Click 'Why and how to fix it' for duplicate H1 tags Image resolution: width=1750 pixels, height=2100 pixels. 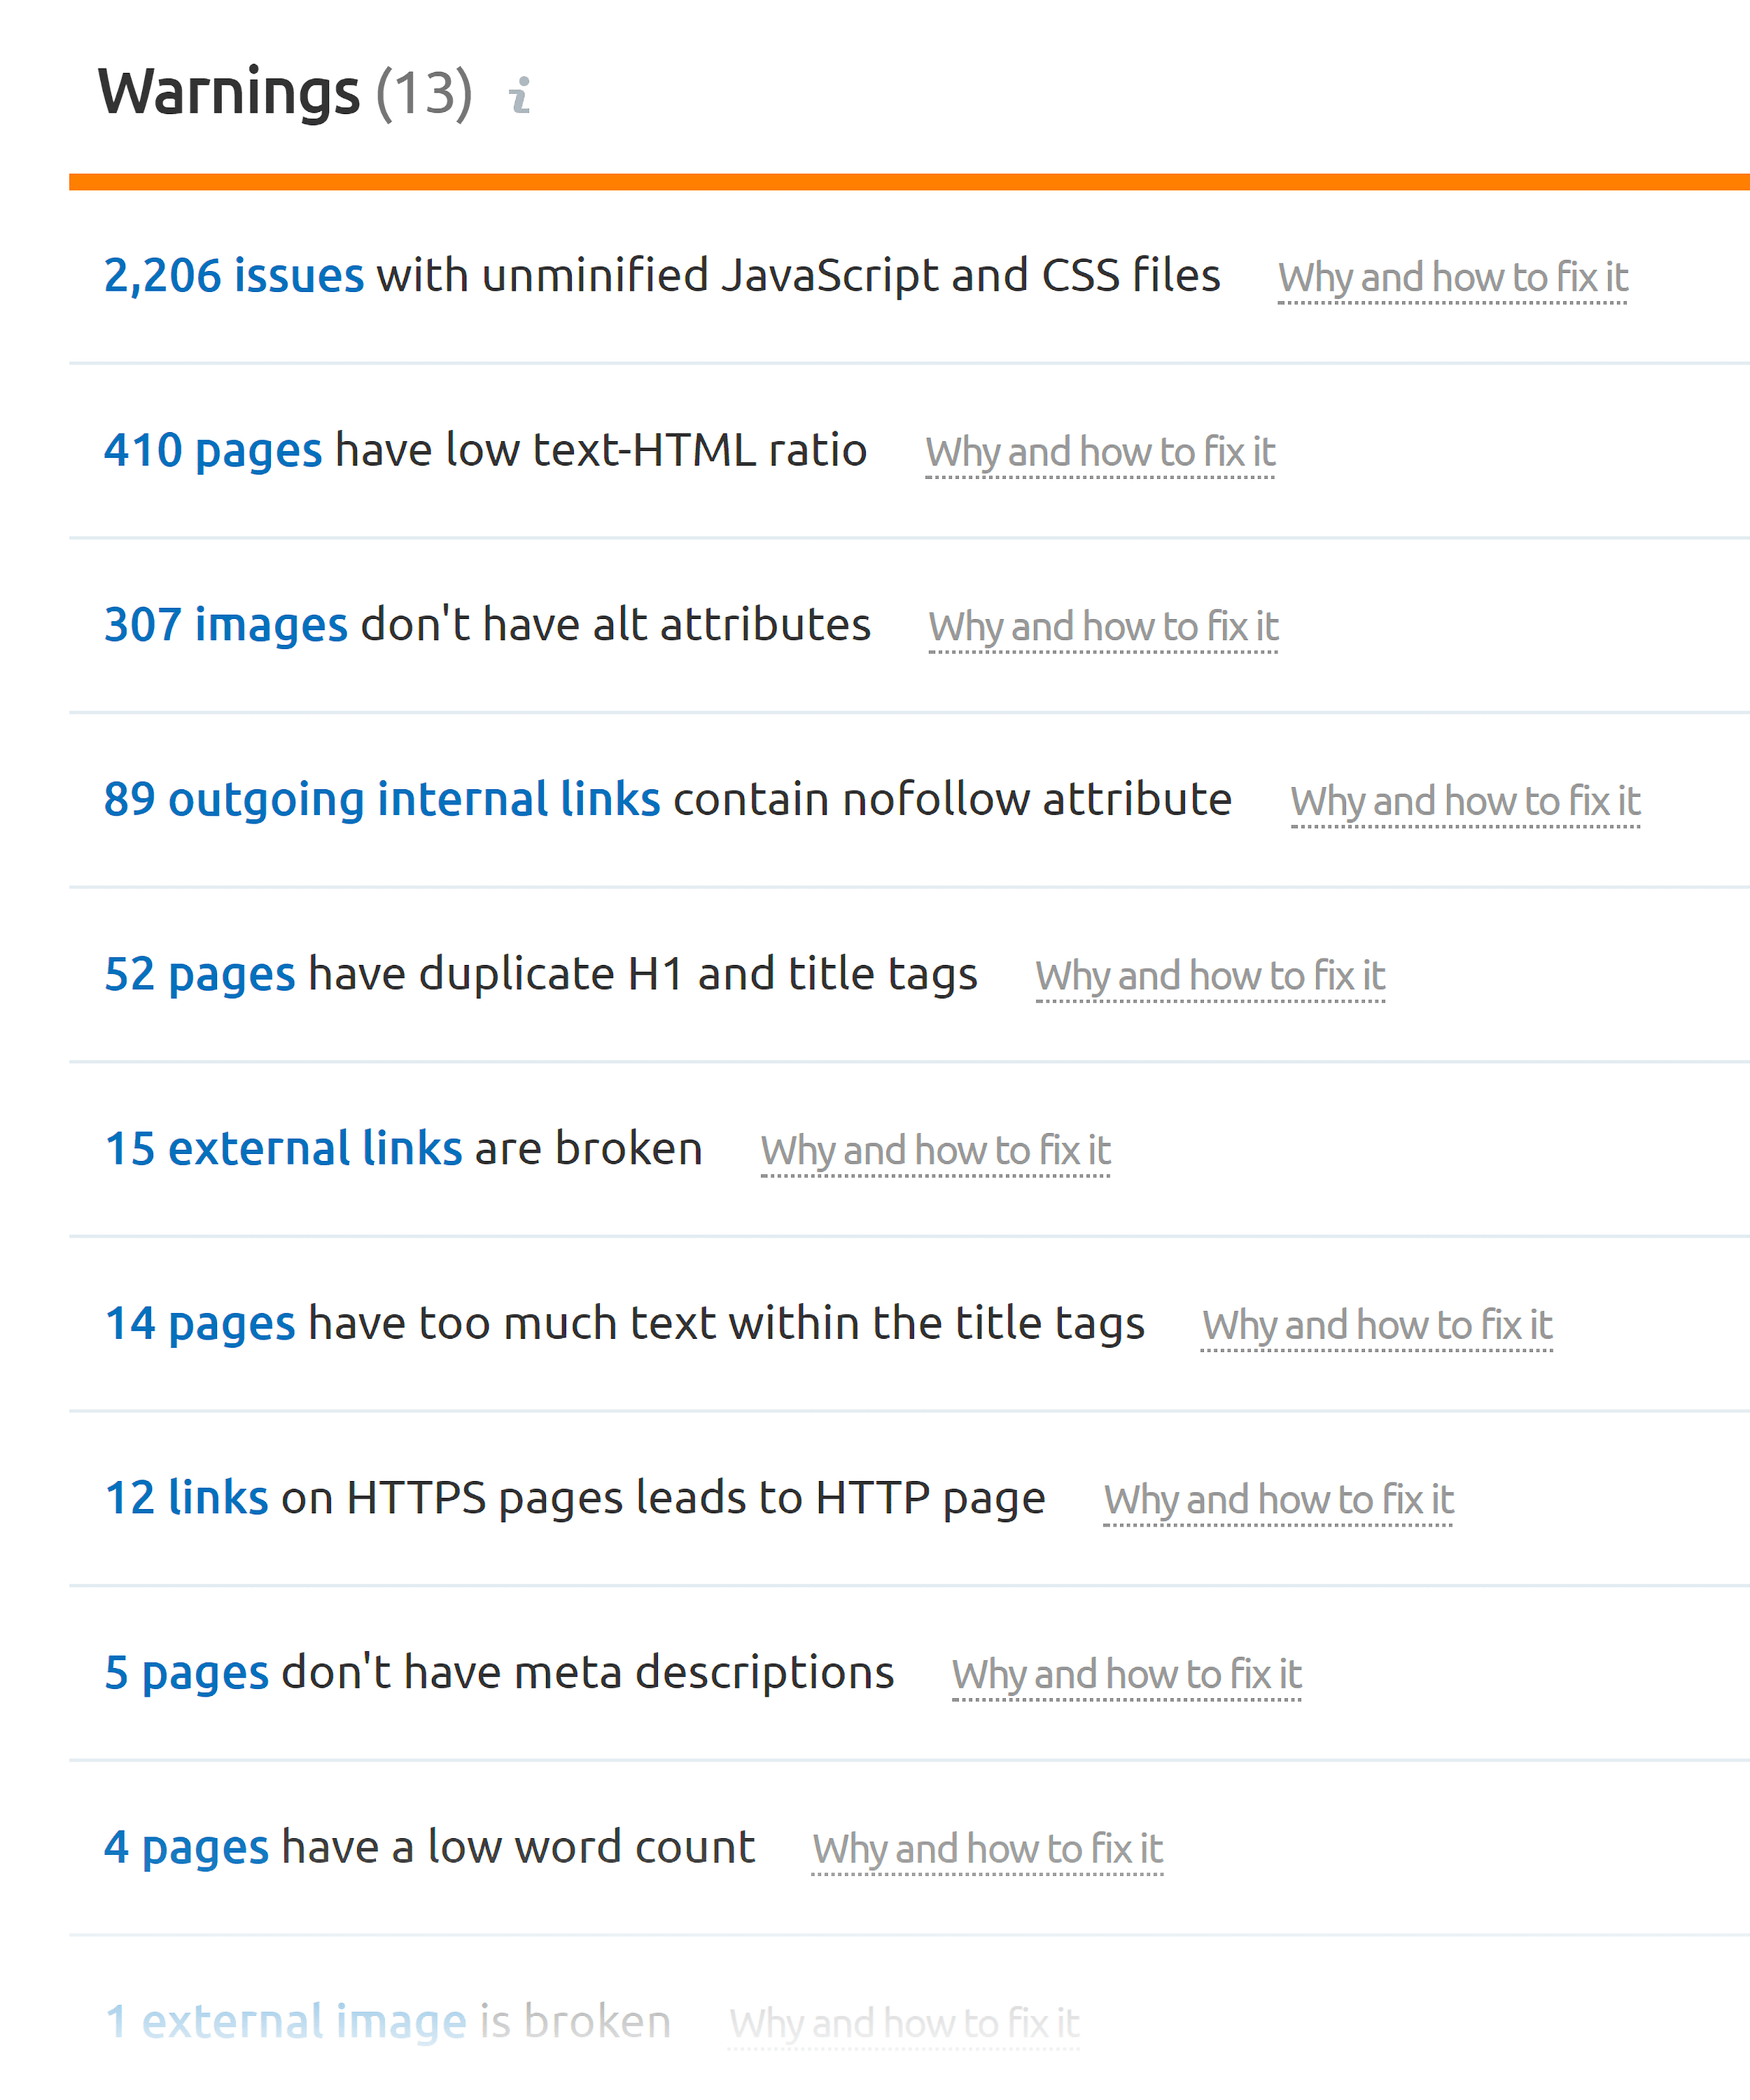[x=1217, y=975]
